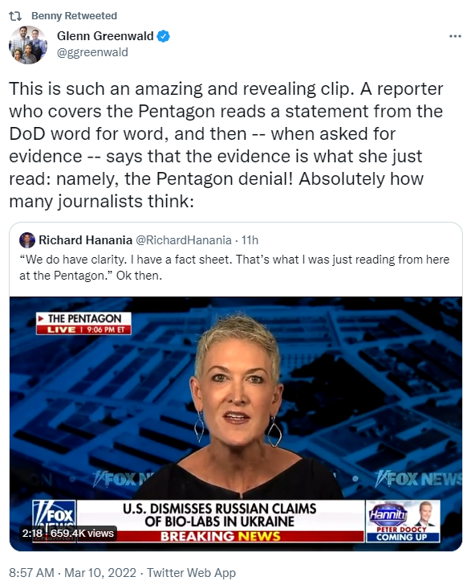Viewport: 471px width, 581px height.
Task: Click the Richard Hanania name in the quoted tweet
Action: coord(86,240)
